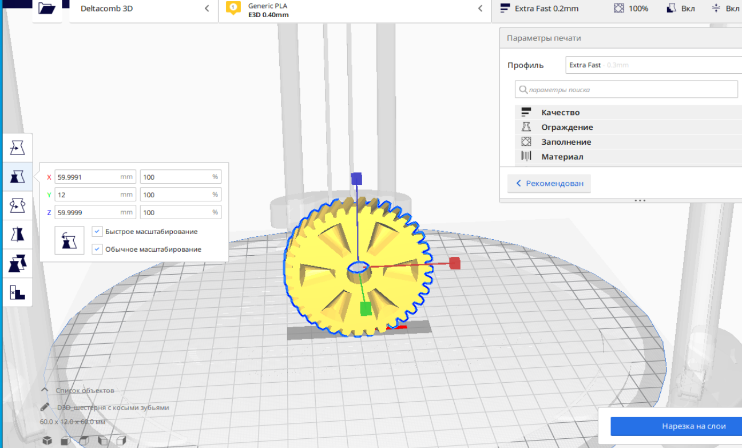Switch to 3D view cube icon

[47, 441]
